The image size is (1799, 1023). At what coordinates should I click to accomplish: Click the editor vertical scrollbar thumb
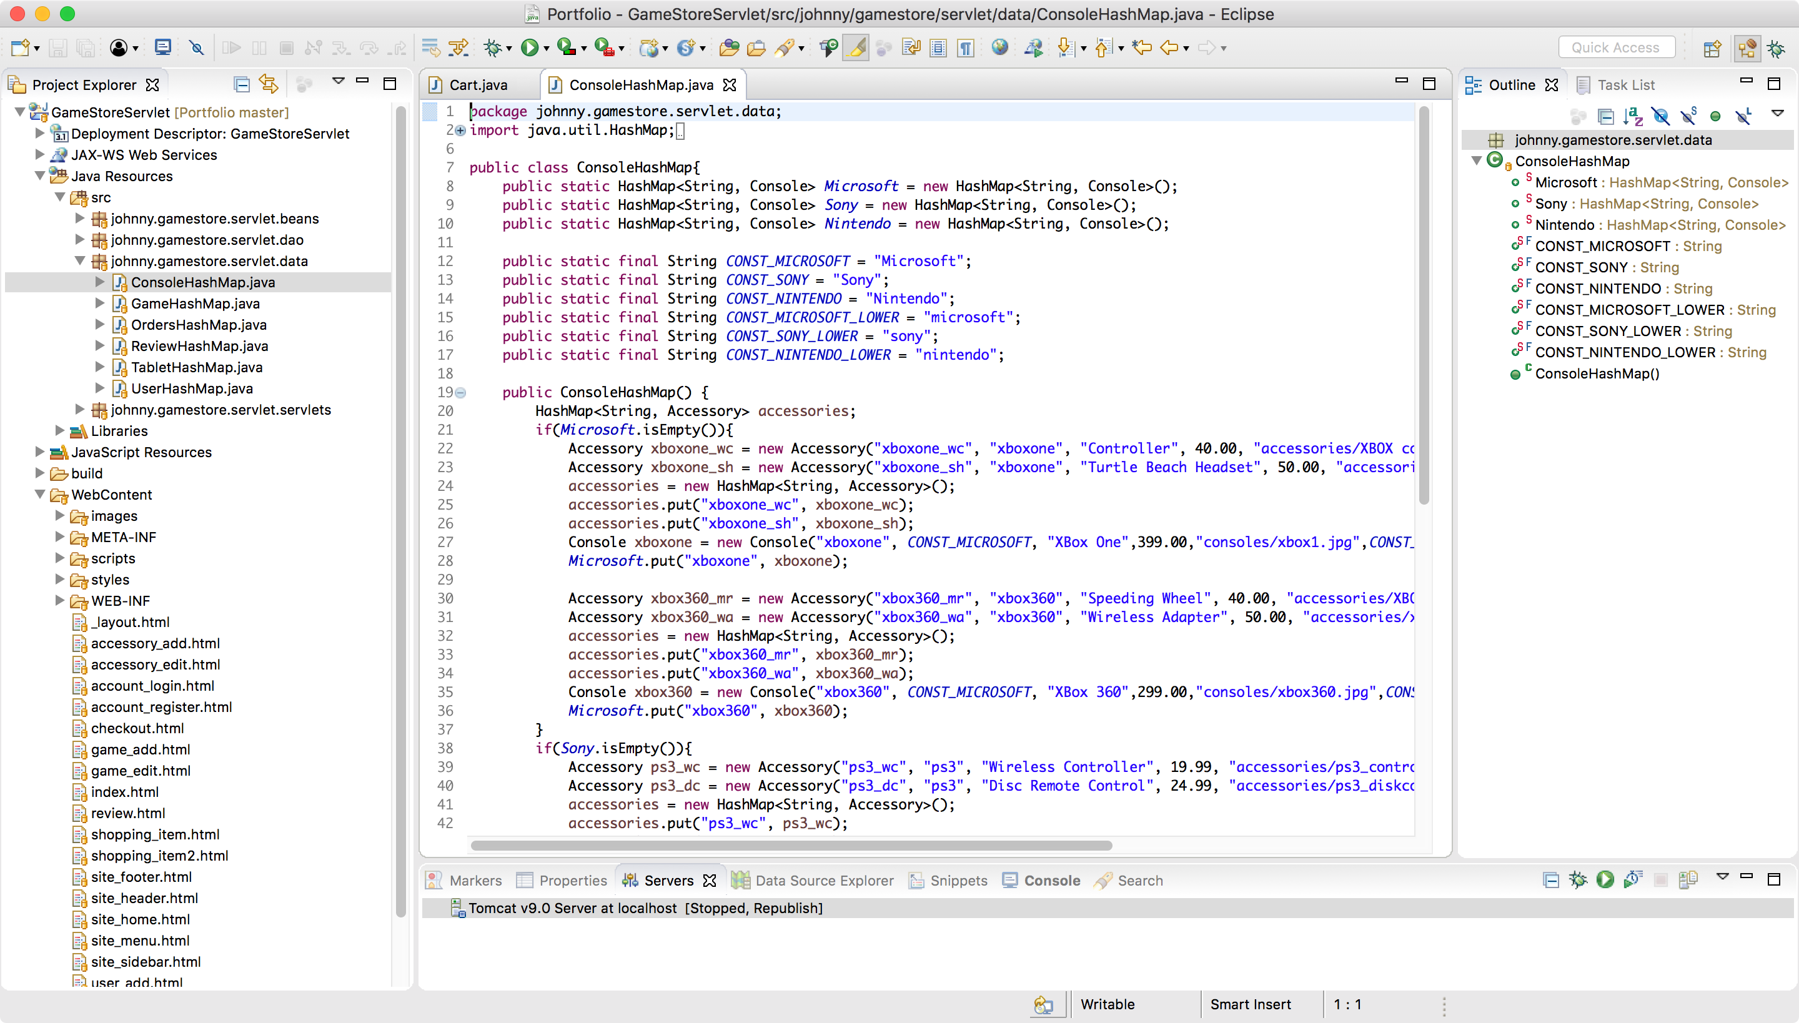[x=1424, y=305]
